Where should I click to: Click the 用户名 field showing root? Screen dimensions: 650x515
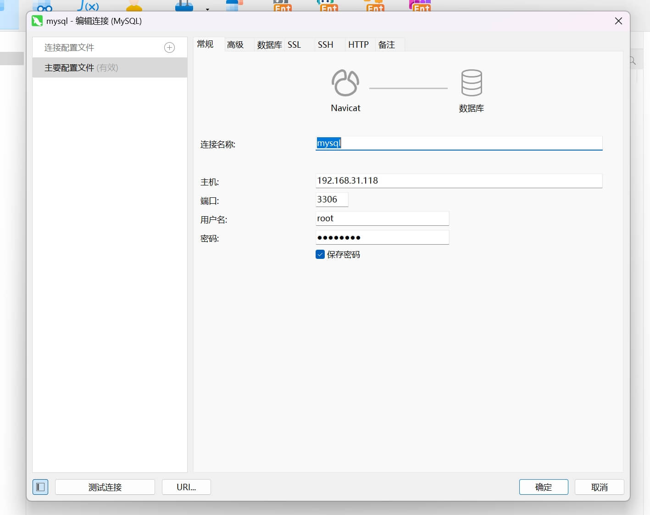(x=382, y=218)
